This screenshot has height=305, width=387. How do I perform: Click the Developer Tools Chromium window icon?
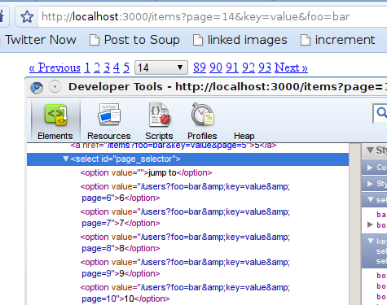pos(37,88)
